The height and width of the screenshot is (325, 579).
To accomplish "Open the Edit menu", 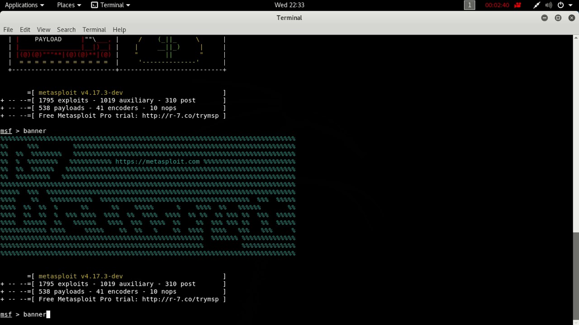I will click(25, 29).
